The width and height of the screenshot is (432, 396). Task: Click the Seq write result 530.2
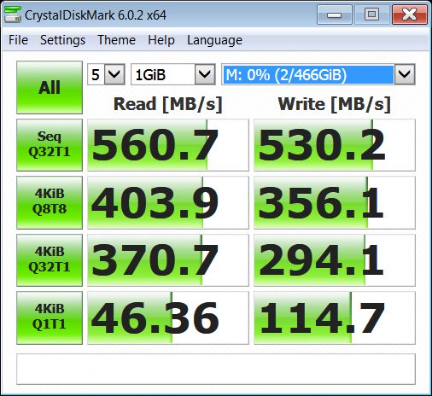tap(335, 145)
